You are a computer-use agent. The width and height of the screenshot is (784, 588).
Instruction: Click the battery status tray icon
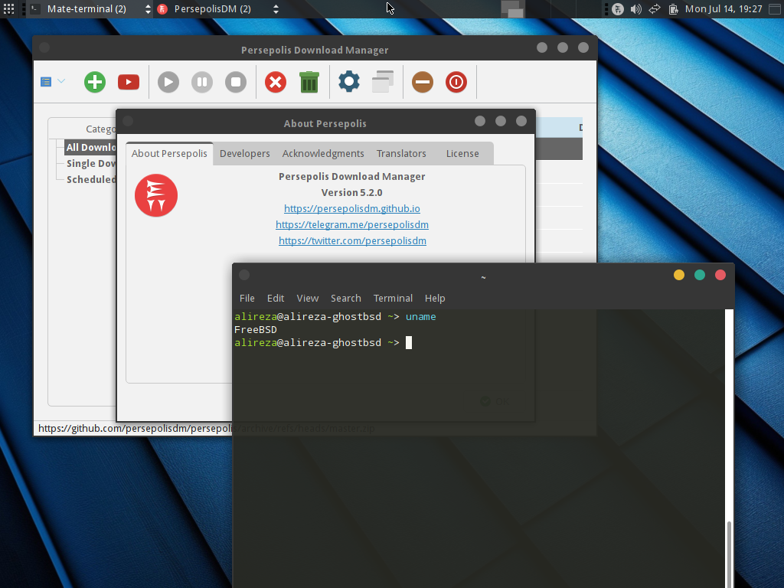pos(673,9)
